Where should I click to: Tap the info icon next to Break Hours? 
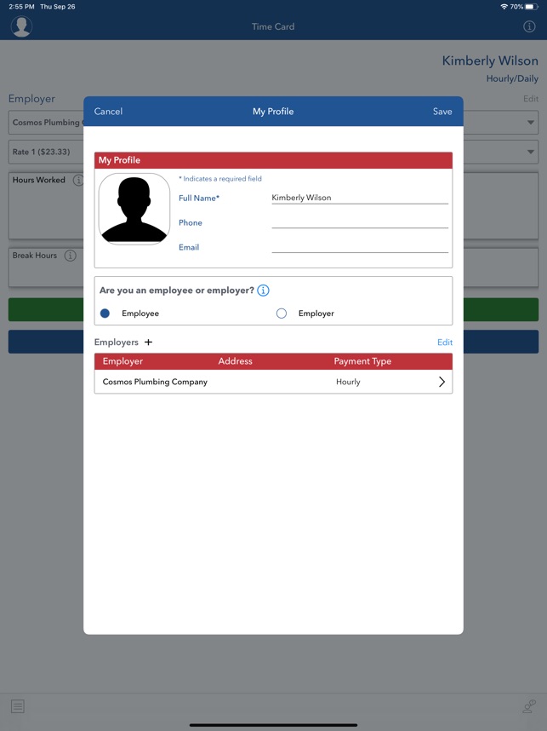71,256
